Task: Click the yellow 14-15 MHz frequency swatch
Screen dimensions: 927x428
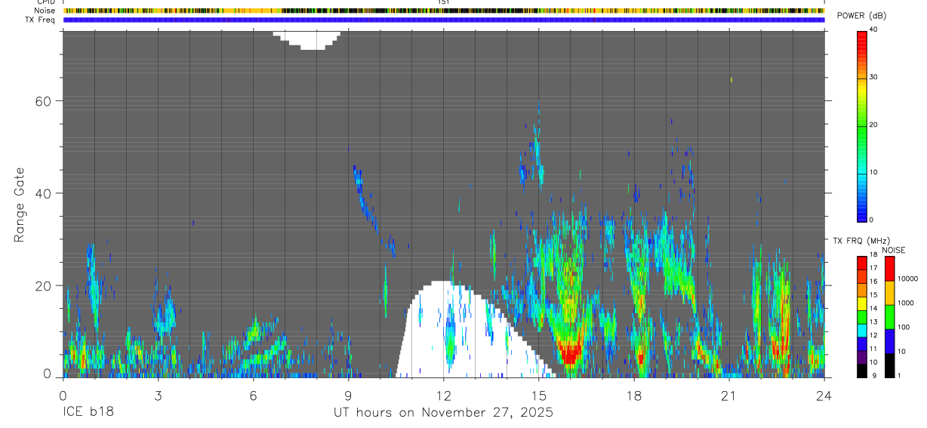Action: [862, 303]
